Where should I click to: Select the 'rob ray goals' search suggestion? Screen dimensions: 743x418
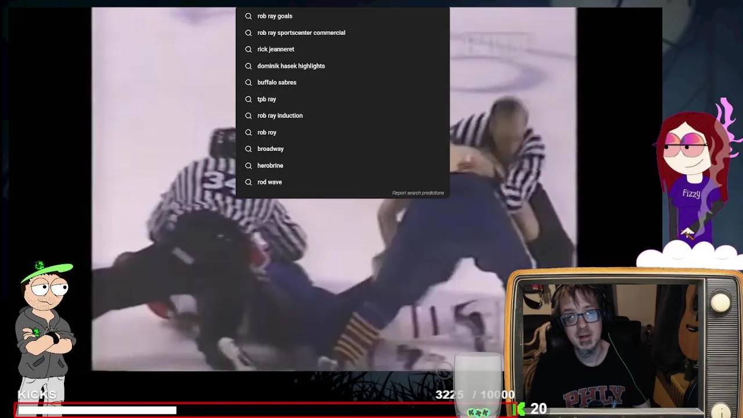pyautogui.click(x=342, y=16)
